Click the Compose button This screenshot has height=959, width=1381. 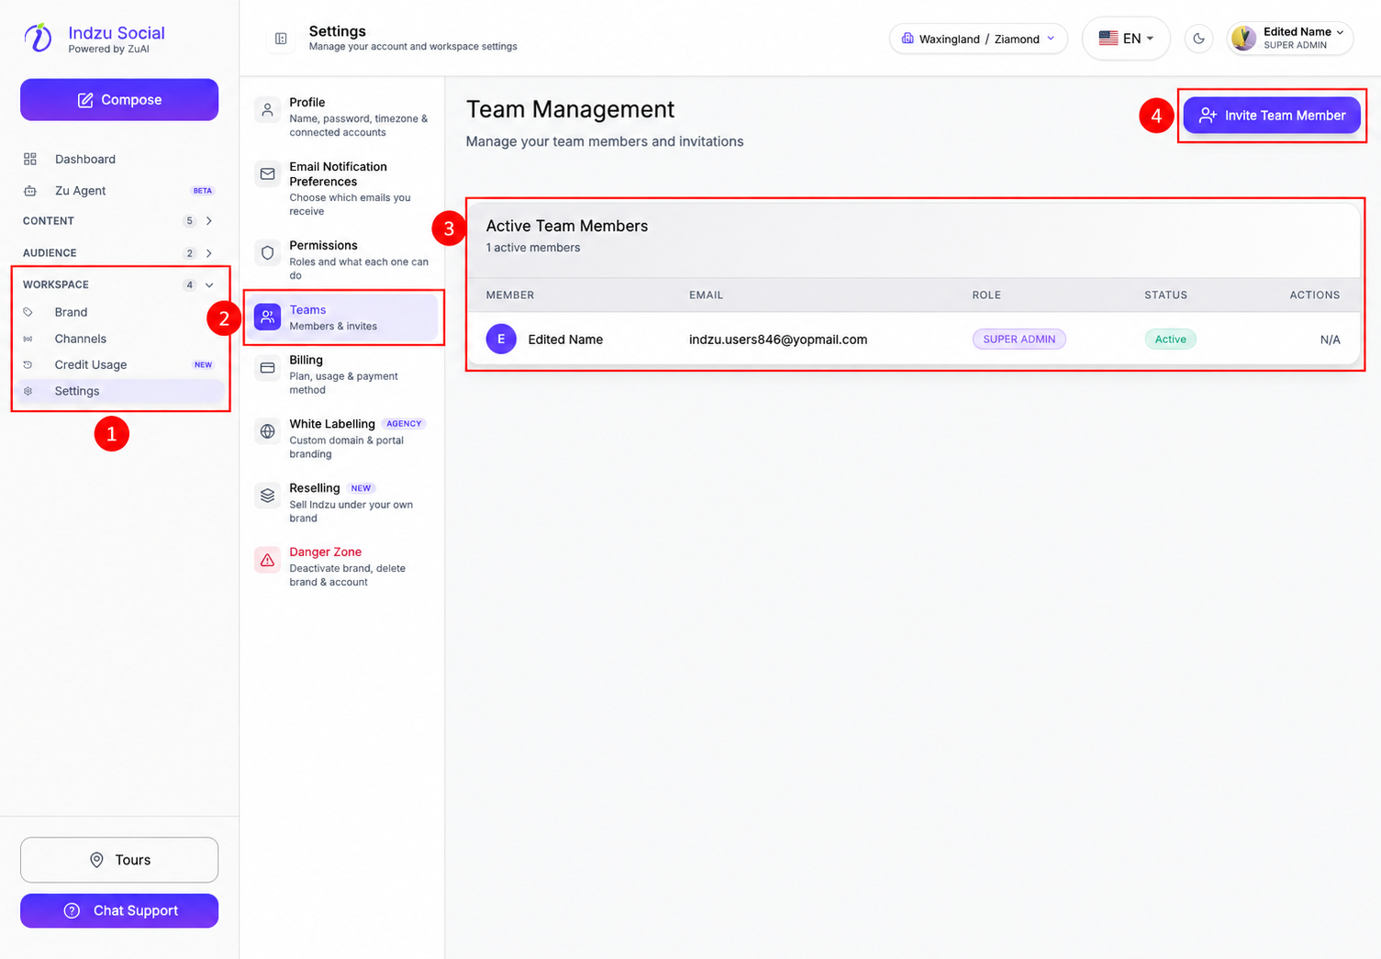(x=119, y=99)
